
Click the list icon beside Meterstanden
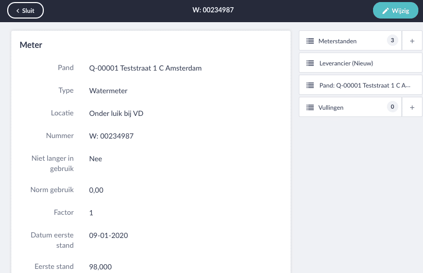click(310, 41)
